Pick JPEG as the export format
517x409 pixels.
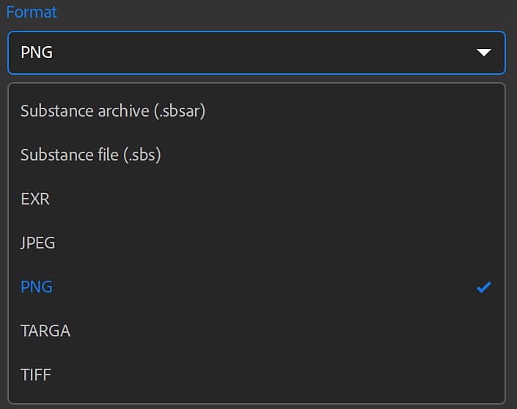[38, 243]
